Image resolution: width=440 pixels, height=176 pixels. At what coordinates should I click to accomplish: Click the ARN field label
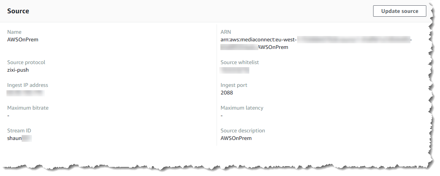(226, 32)
